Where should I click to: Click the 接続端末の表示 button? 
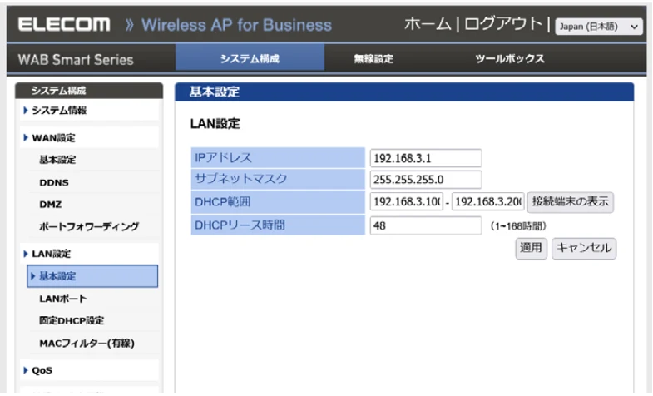(570, 202)
